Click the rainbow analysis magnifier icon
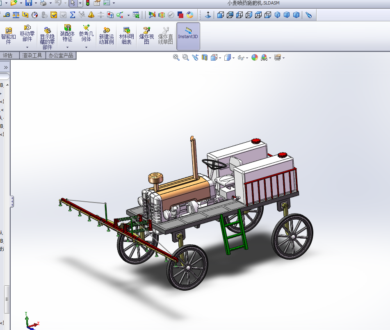Viewport: 390px width, 330px height. (x=152, y=15)
